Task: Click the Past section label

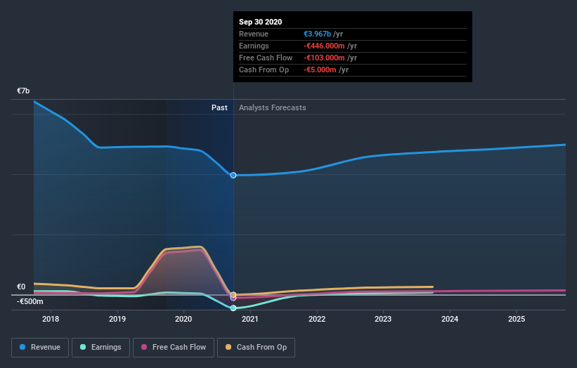Action: 219,107
